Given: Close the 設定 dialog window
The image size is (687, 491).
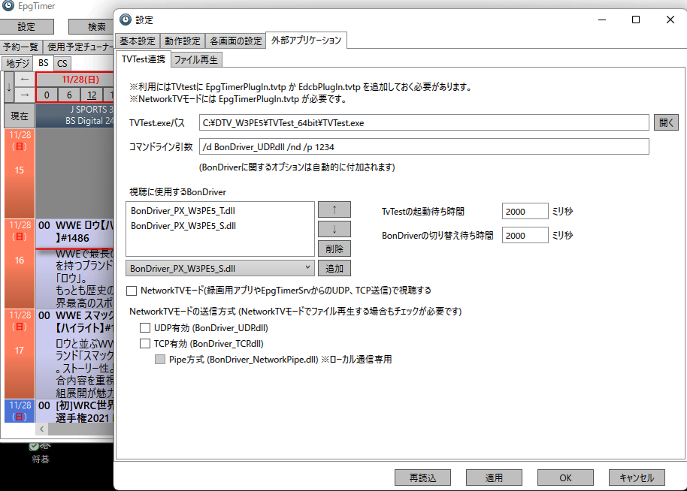Looking at the screenshot, I should coord(670,20).
